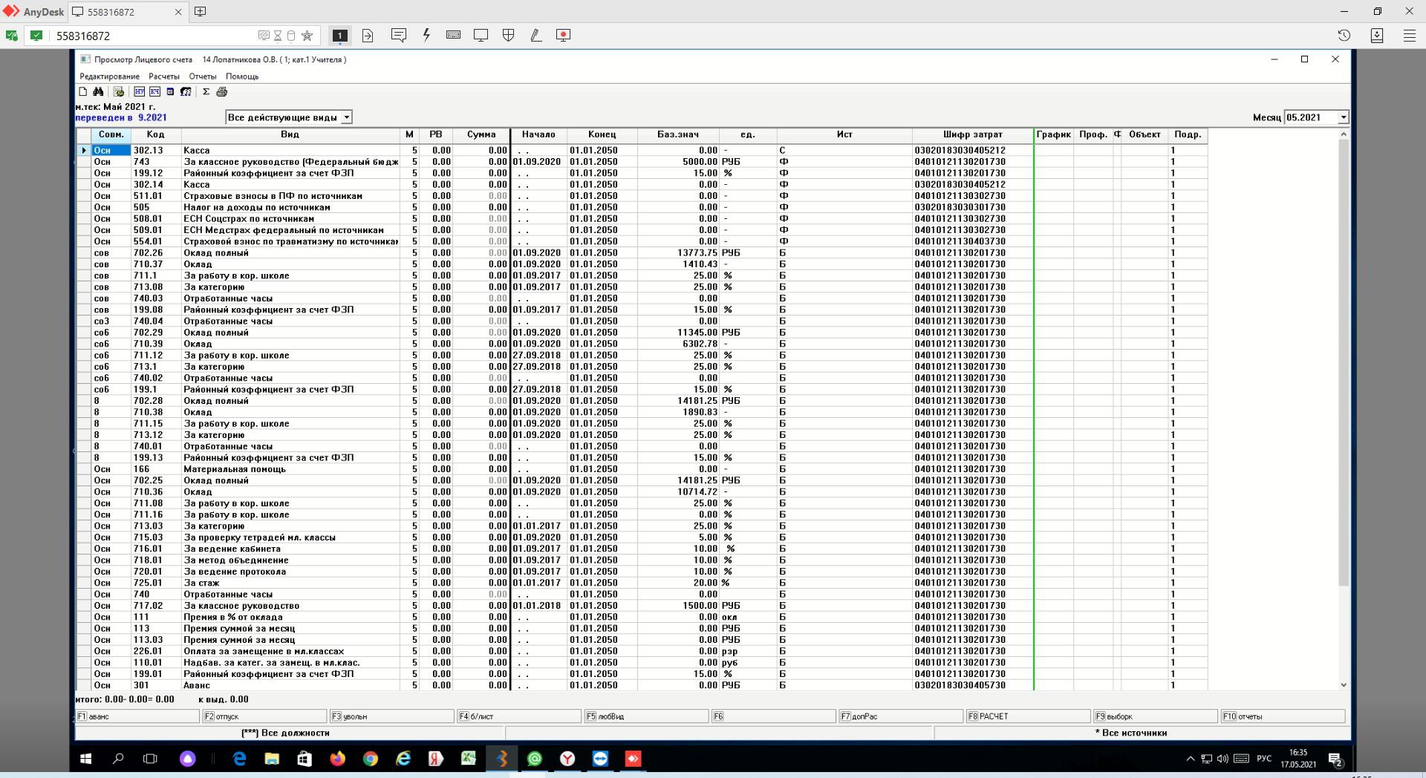This screenshot has width=1426, height=778.
Task: Click the Шифр затрат column header
Action: click(x=972, y=134)
